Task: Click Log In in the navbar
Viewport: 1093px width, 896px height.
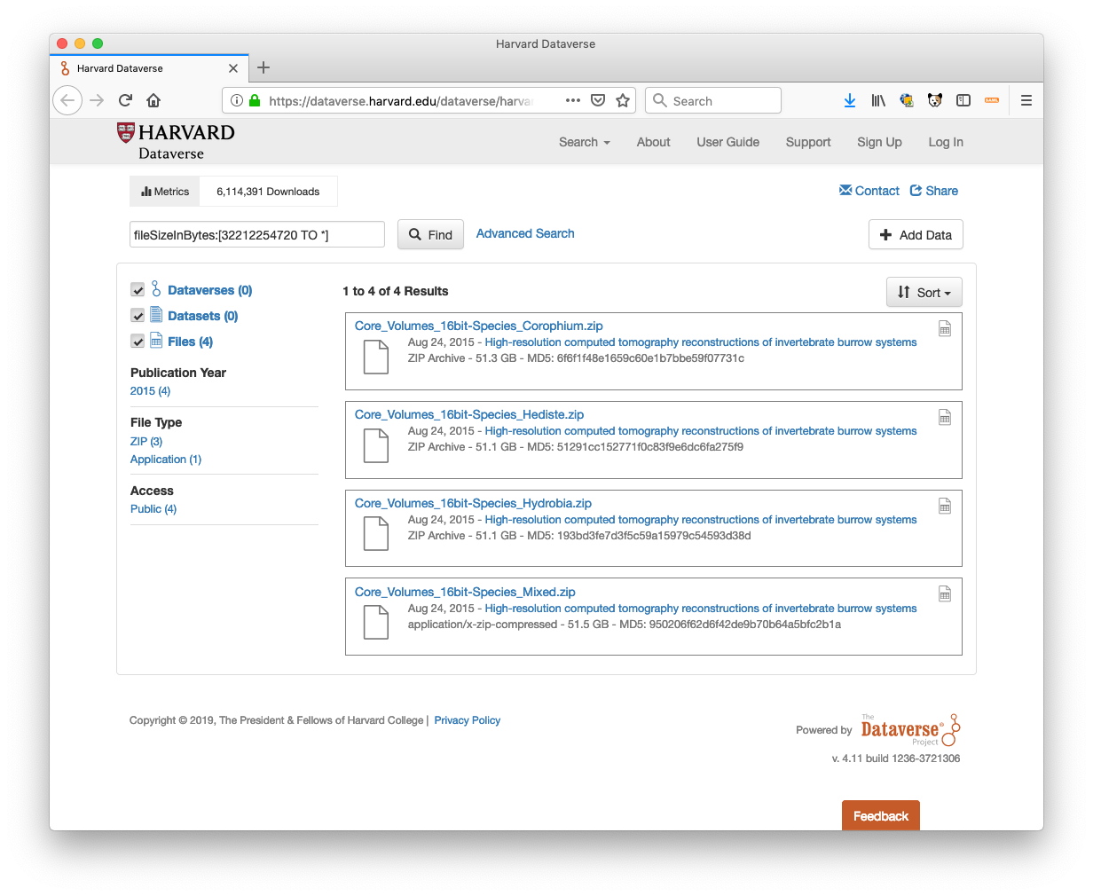Action: 946,142
